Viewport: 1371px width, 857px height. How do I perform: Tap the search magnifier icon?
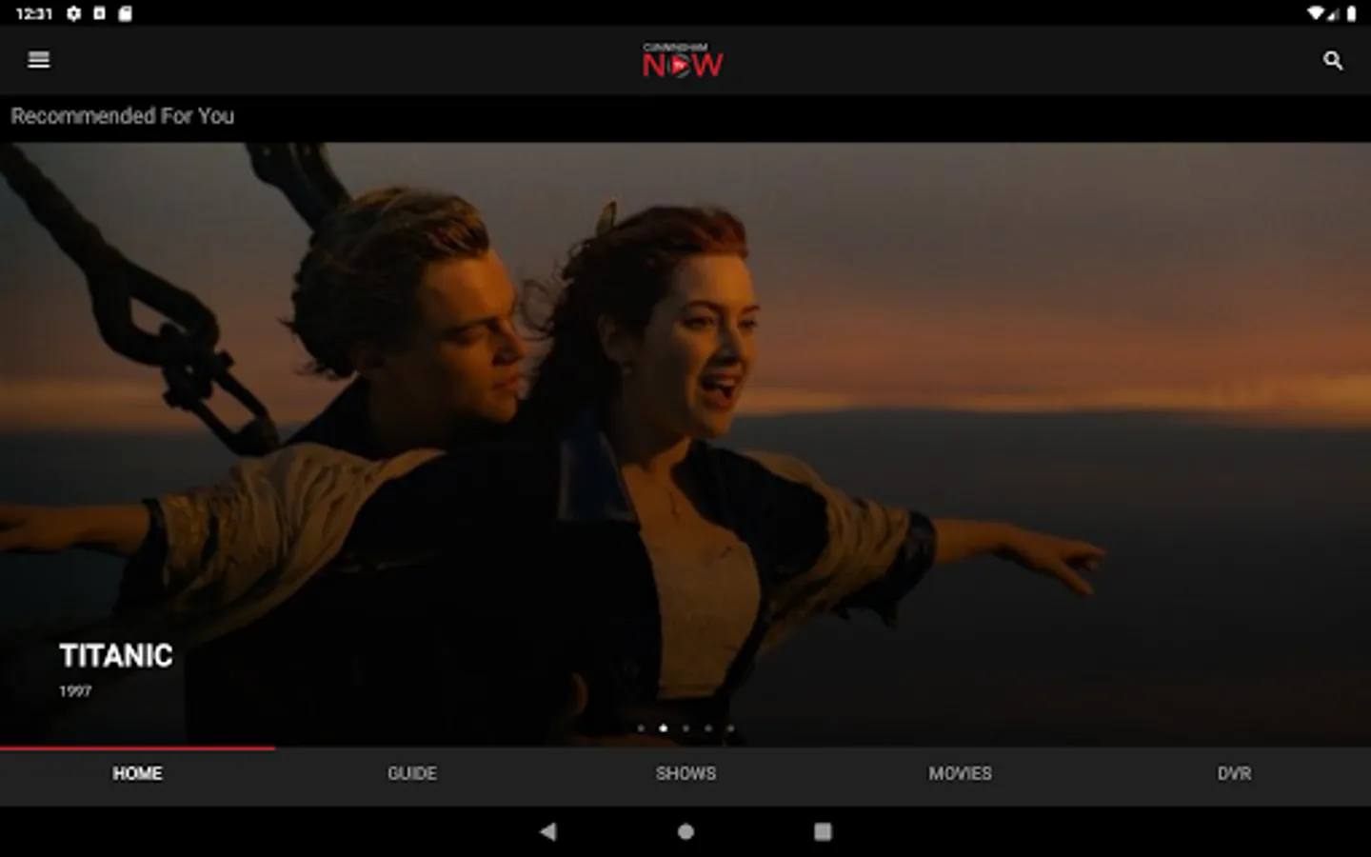point(1333,61)
